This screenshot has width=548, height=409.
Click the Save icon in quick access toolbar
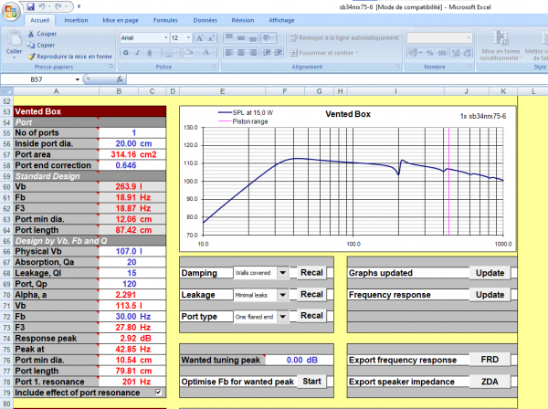tap(29, 5)
